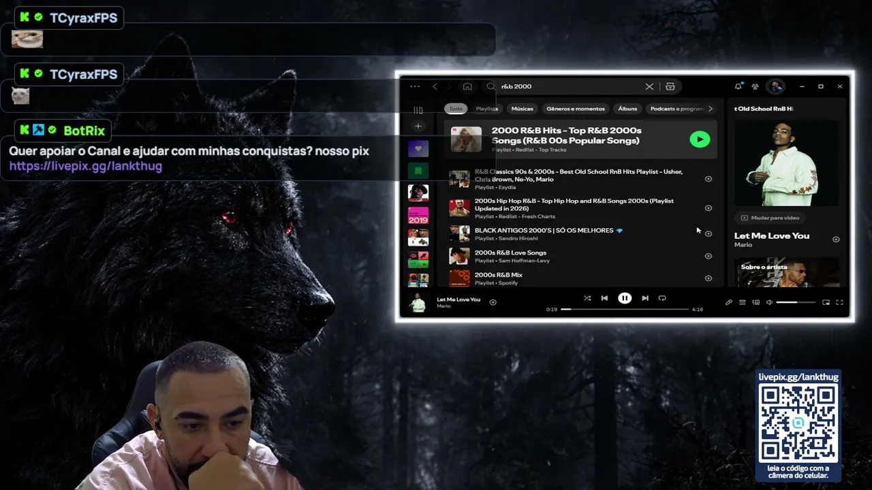Go back in Spotify navigation

coord(435,86)
